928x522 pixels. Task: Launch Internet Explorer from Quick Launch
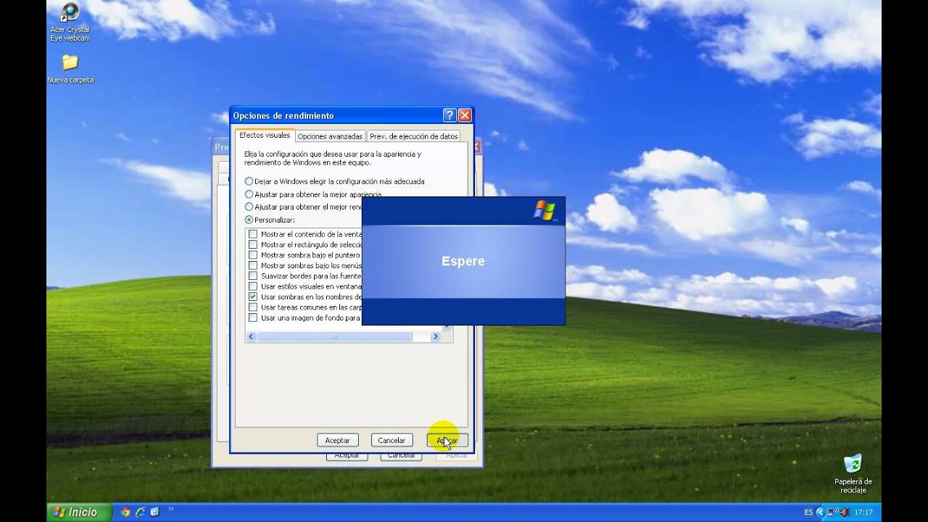(141, 512)
